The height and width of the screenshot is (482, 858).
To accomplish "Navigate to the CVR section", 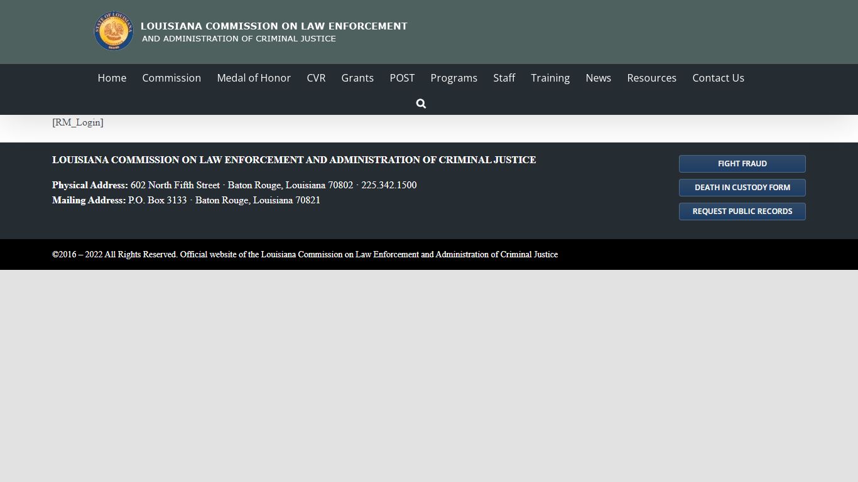I will pos(316,78).
